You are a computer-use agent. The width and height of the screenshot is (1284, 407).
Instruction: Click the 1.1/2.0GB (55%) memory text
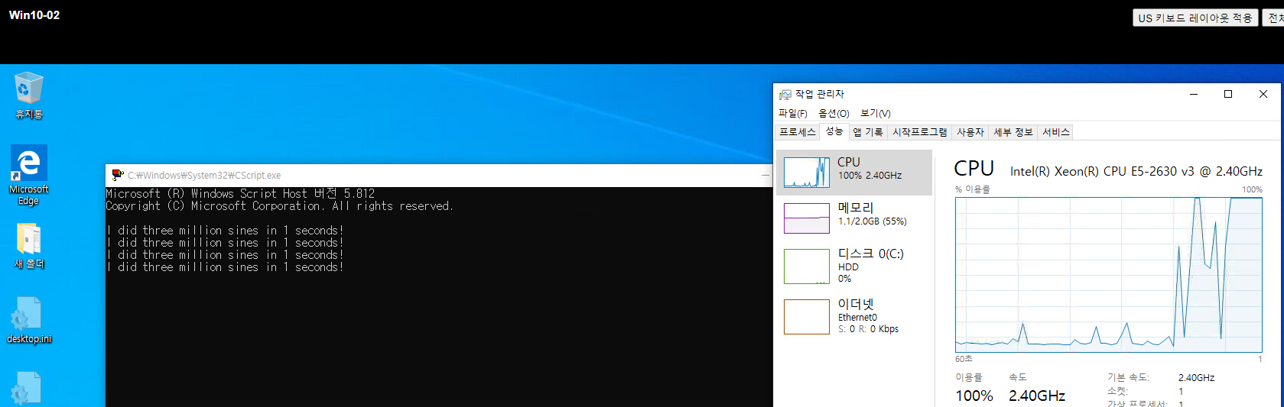pos(873,221)
